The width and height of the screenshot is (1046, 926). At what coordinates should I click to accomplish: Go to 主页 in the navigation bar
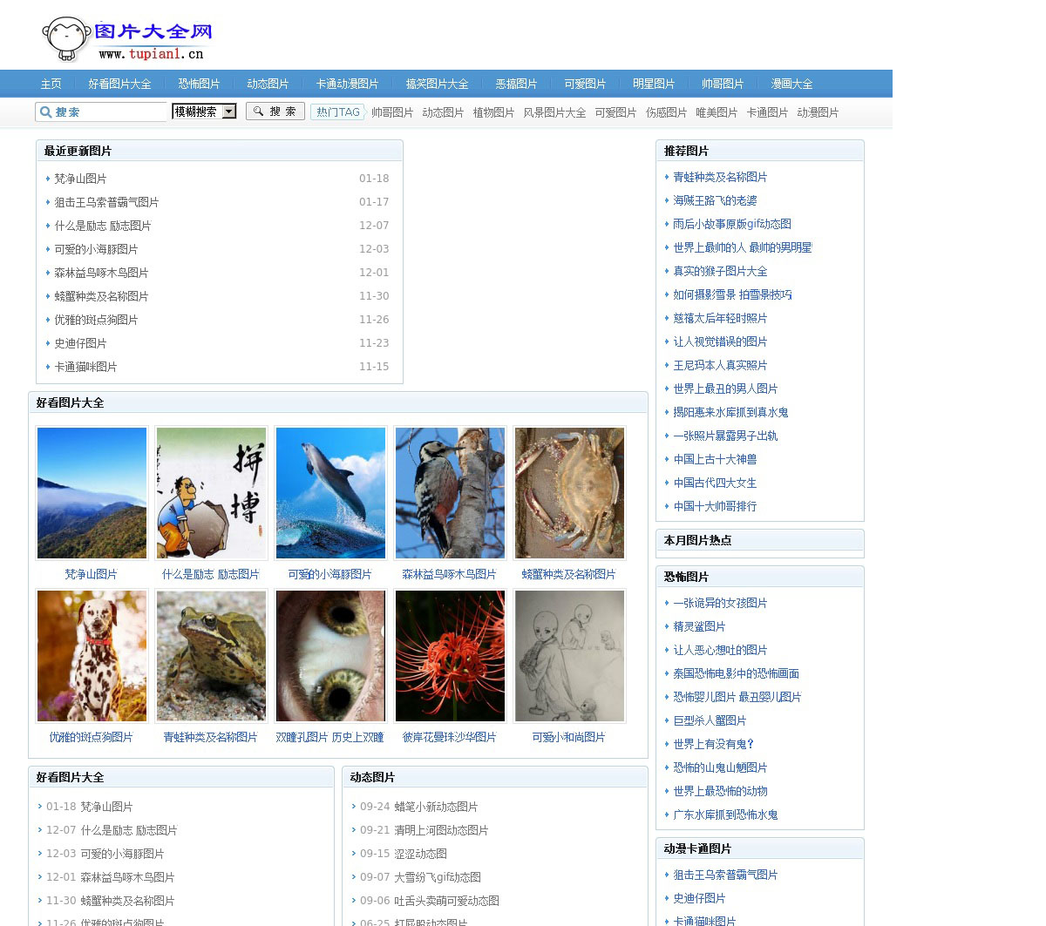pos(51,84)
